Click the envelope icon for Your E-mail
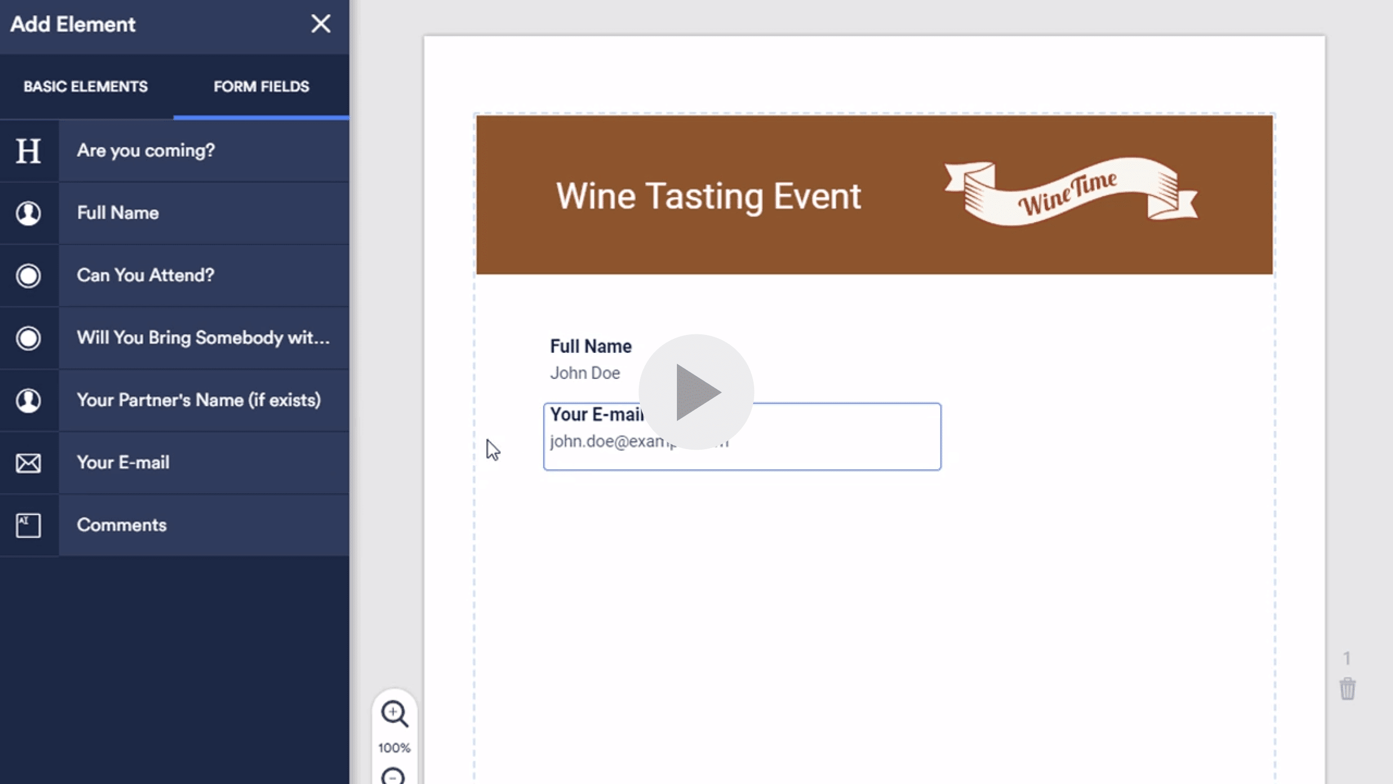Screen dimensions: 1393x784 [28, 463]
